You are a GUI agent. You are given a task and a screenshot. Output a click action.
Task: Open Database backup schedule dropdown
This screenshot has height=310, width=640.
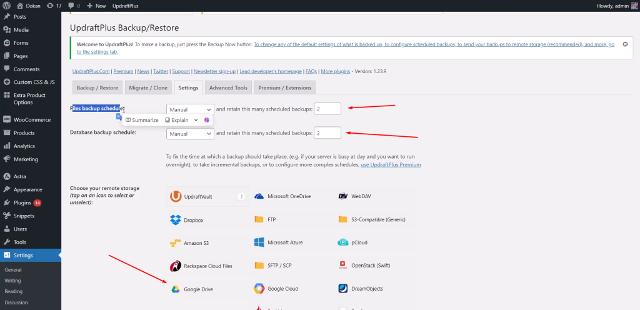(x=190, y=134)
